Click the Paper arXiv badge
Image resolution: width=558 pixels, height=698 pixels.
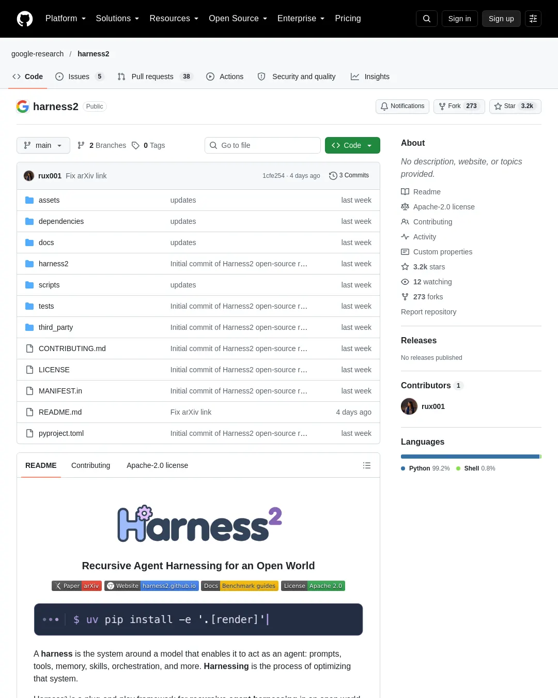[76, 586]
